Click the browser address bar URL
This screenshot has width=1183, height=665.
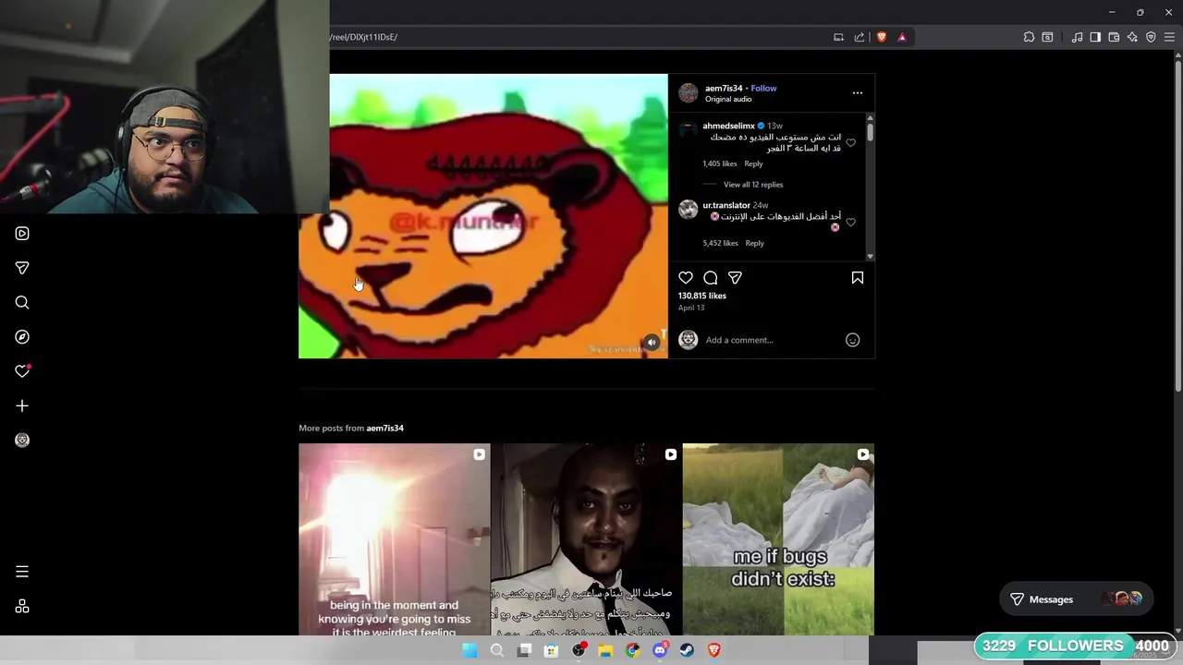(x=365, y=37)
